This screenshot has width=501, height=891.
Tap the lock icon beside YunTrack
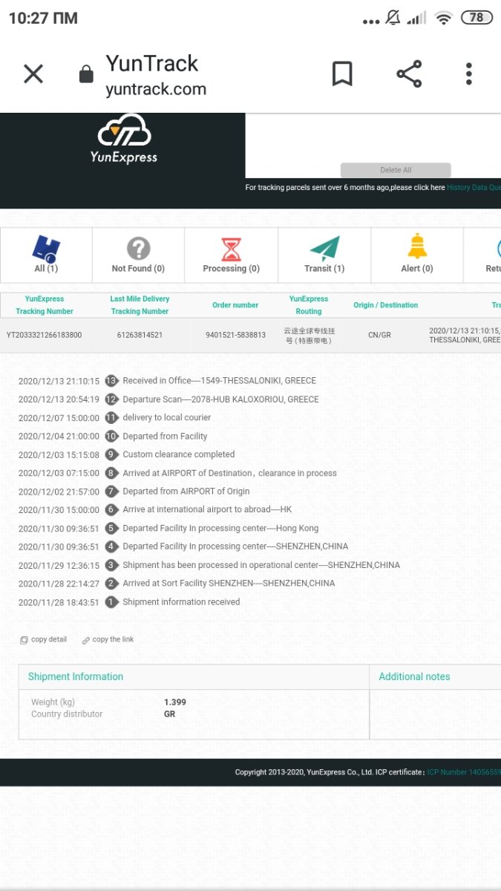pyautogui.click(x=86, y=74)
